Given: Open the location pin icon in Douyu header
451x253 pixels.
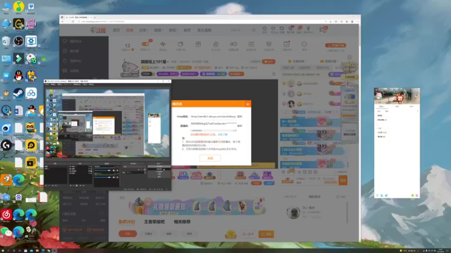Looking at the screenshot, I should 308,29.
